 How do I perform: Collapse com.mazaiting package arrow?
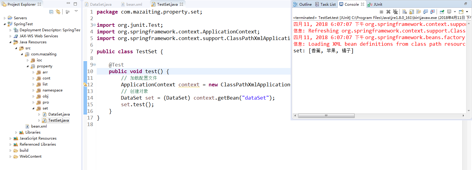[22, 54]
